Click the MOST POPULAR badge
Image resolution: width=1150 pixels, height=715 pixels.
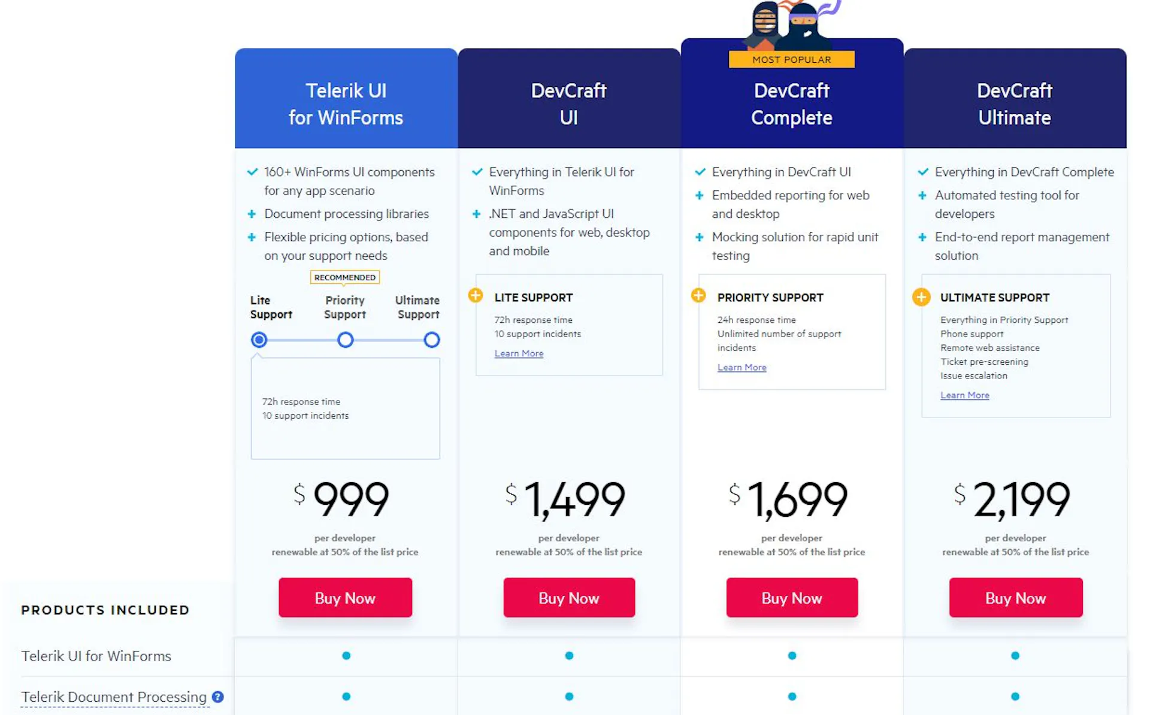click(x=791, y=60)
